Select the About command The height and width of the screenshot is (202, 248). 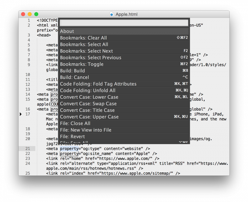coord(124,31)
